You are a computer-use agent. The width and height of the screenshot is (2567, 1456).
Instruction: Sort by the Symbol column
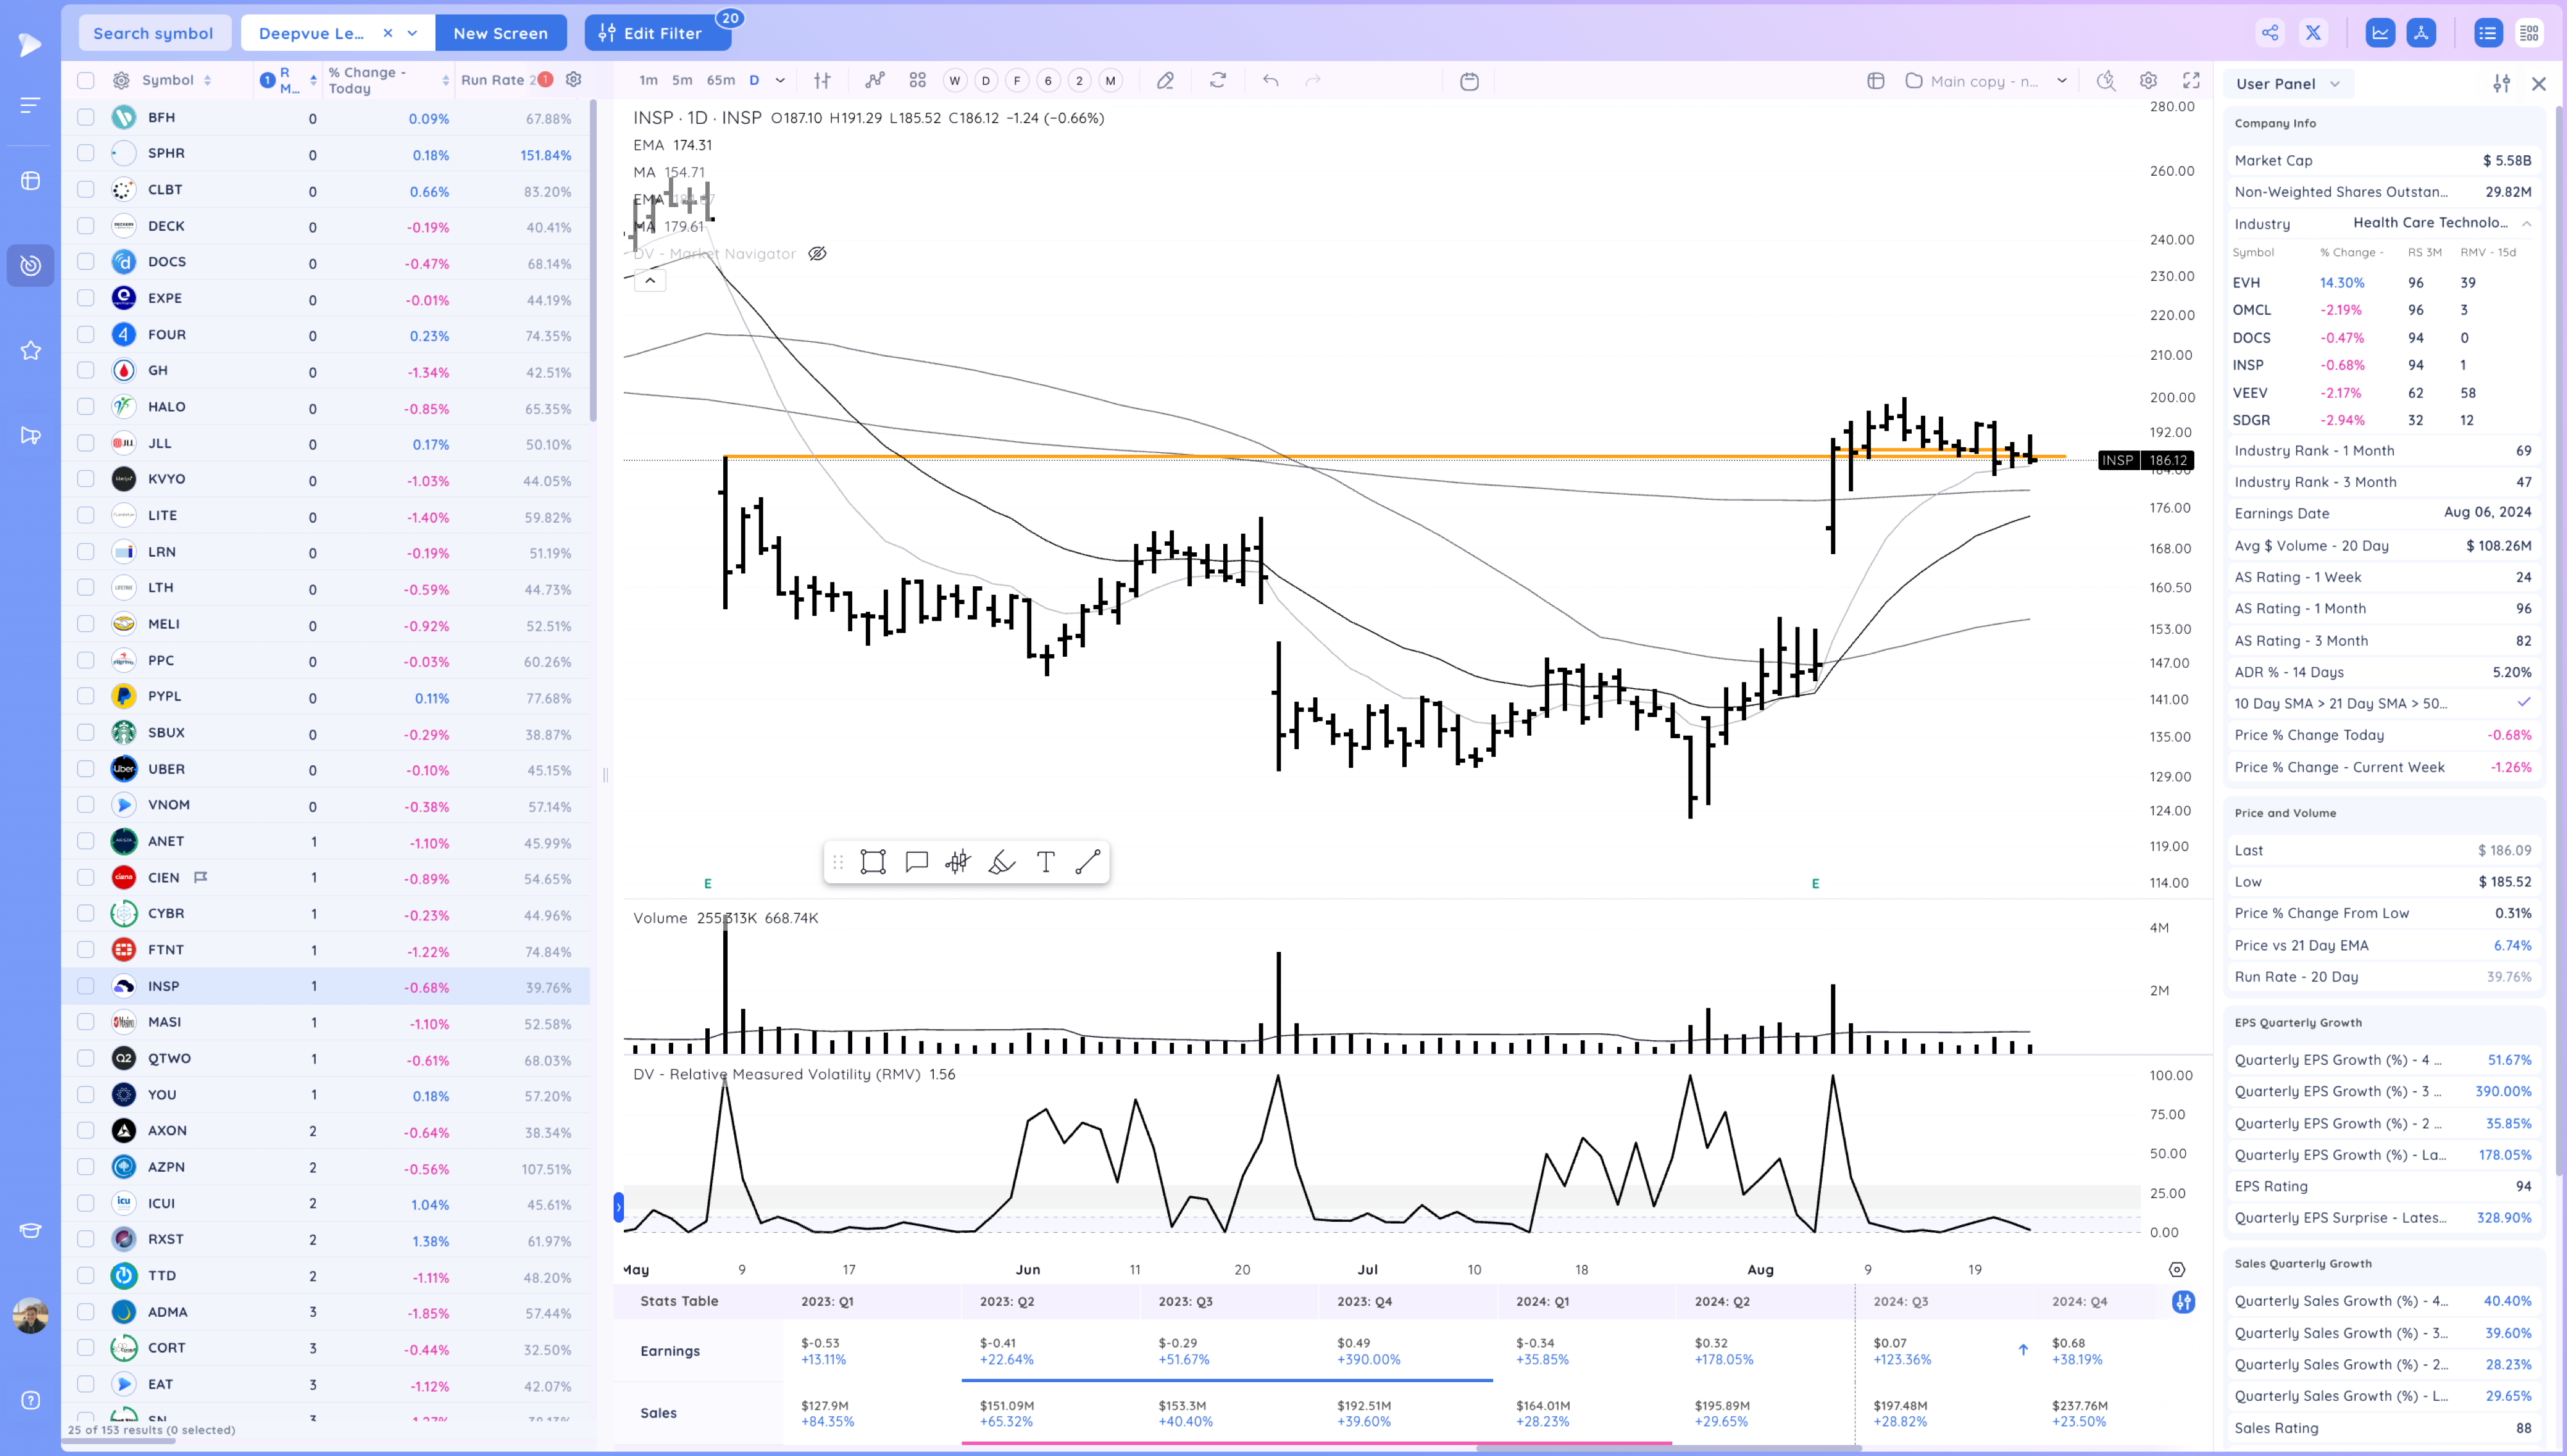(x=176, y=80)
